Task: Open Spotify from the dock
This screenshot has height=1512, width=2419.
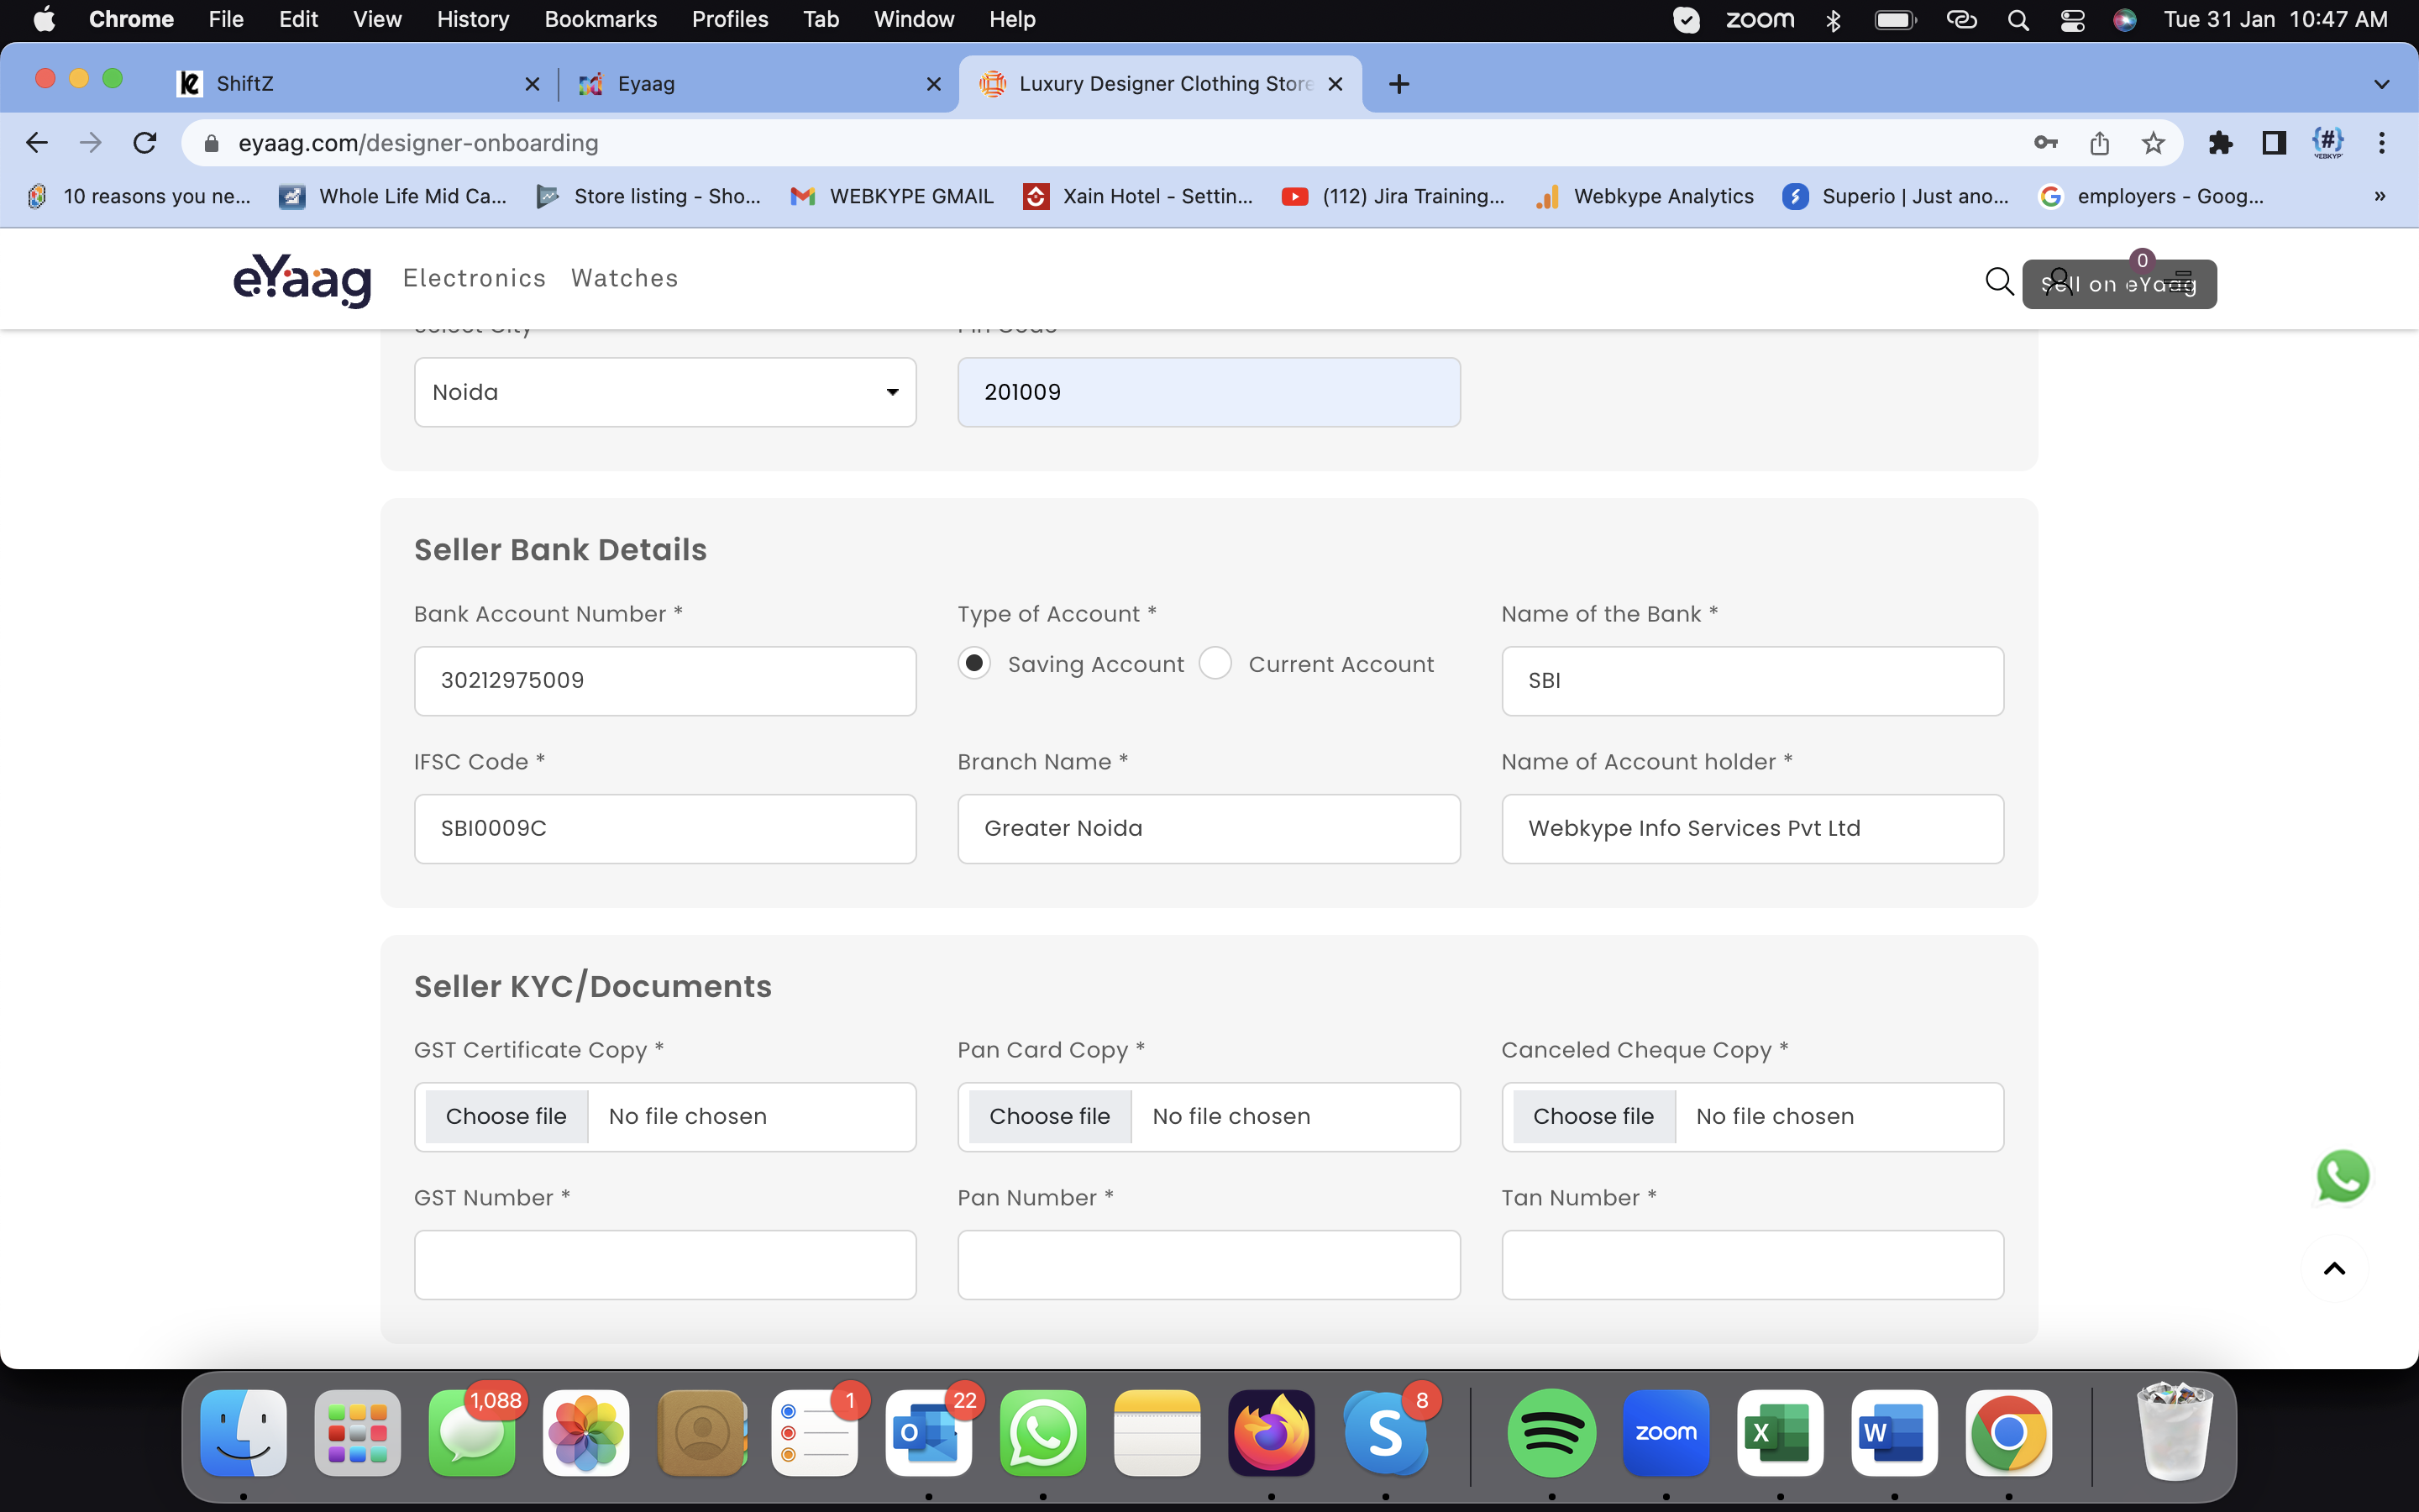Action: (x=1551, y=1432)
